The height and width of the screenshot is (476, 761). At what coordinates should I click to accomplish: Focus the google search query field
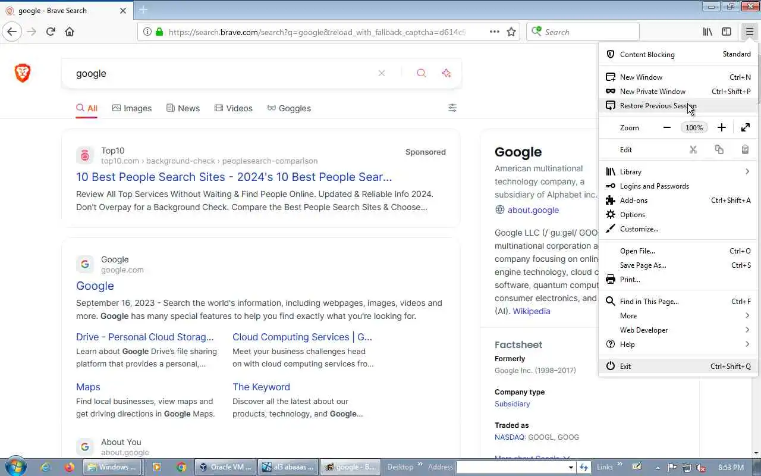point(223,73)
